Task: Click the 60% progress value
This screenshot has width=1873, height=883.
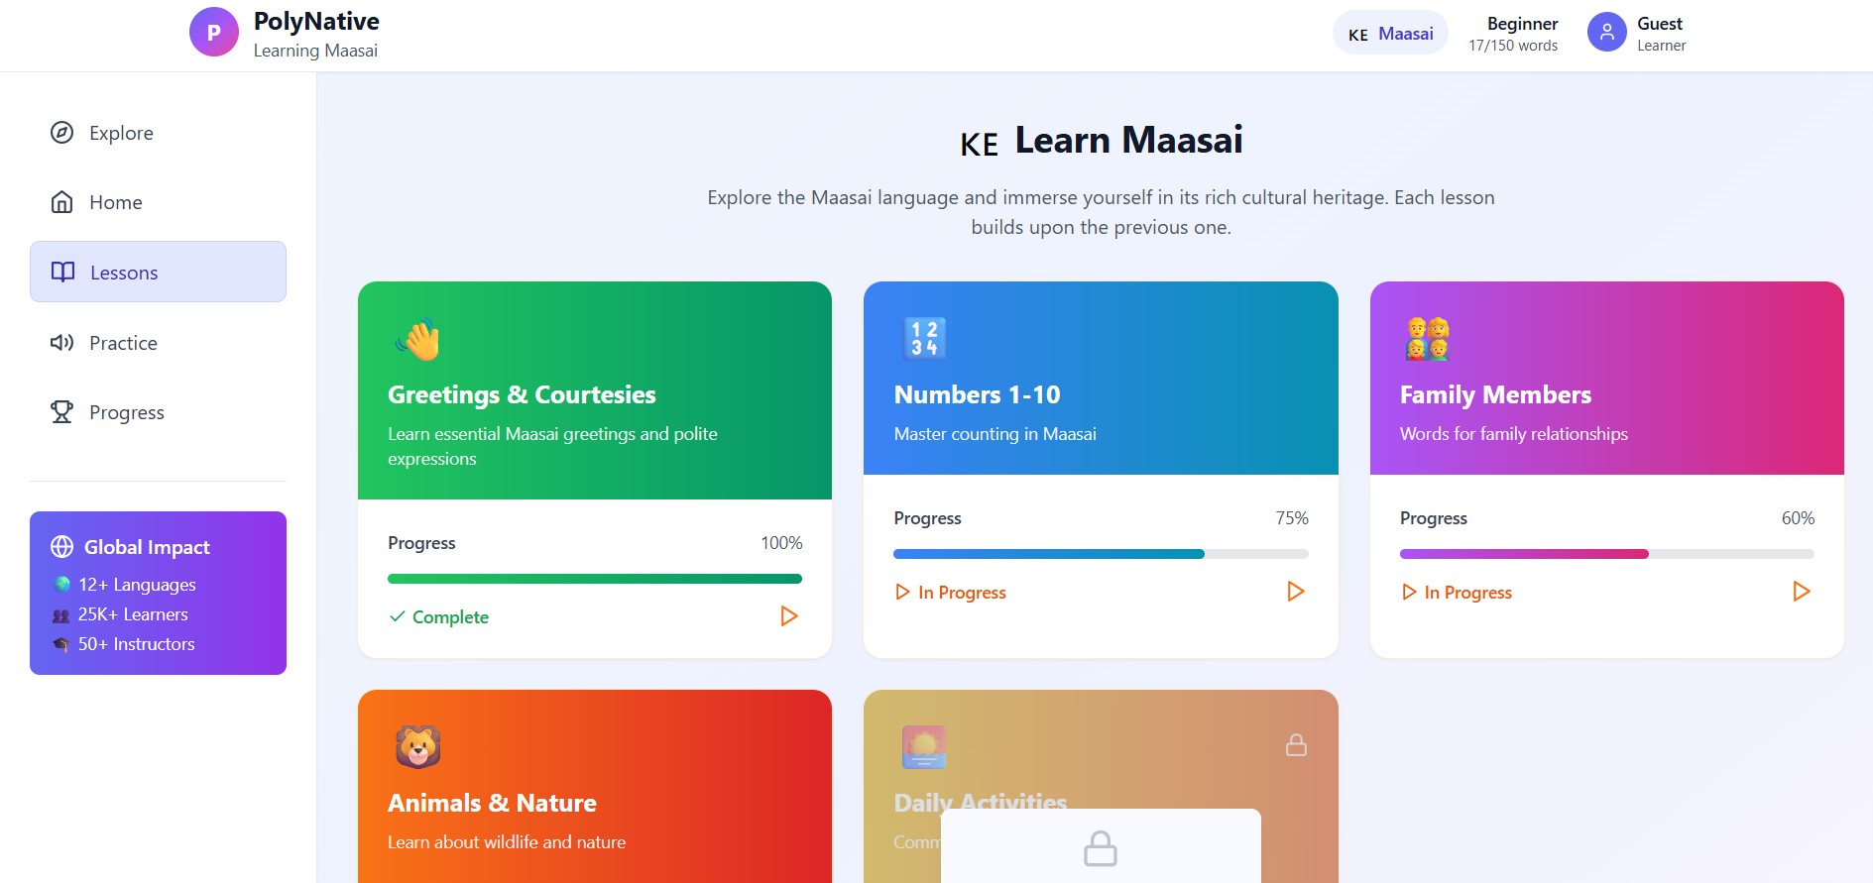Action: click(x=1798, y=518)
